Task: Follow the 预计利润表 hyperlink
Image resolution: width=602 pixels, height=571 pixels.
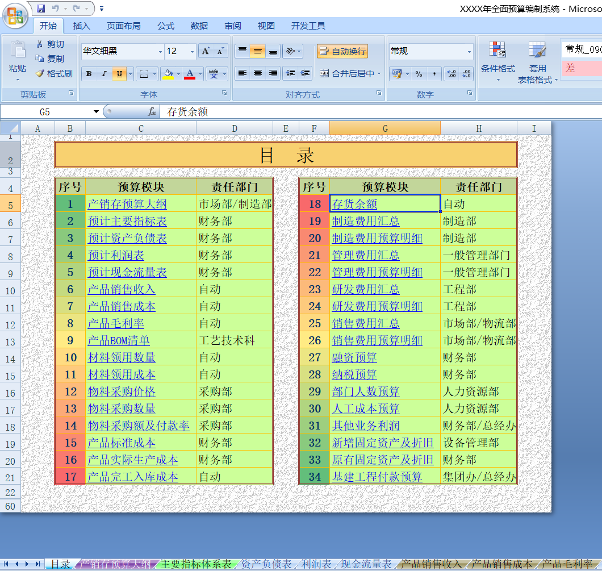Action: (x=116, y=255)
